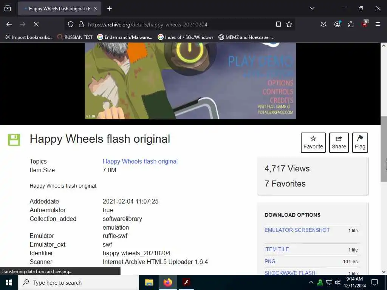This screenshot has width=387, height=290.
Task: Select softwarelibrary collection value
Action: click(x=122, y=219)
